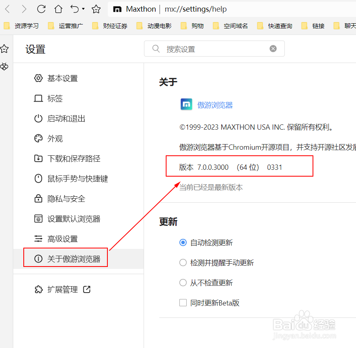The width and height of the screenshot is (356, 348).
Task: Go to the home page via the house icon
Action: click(58, 9)
